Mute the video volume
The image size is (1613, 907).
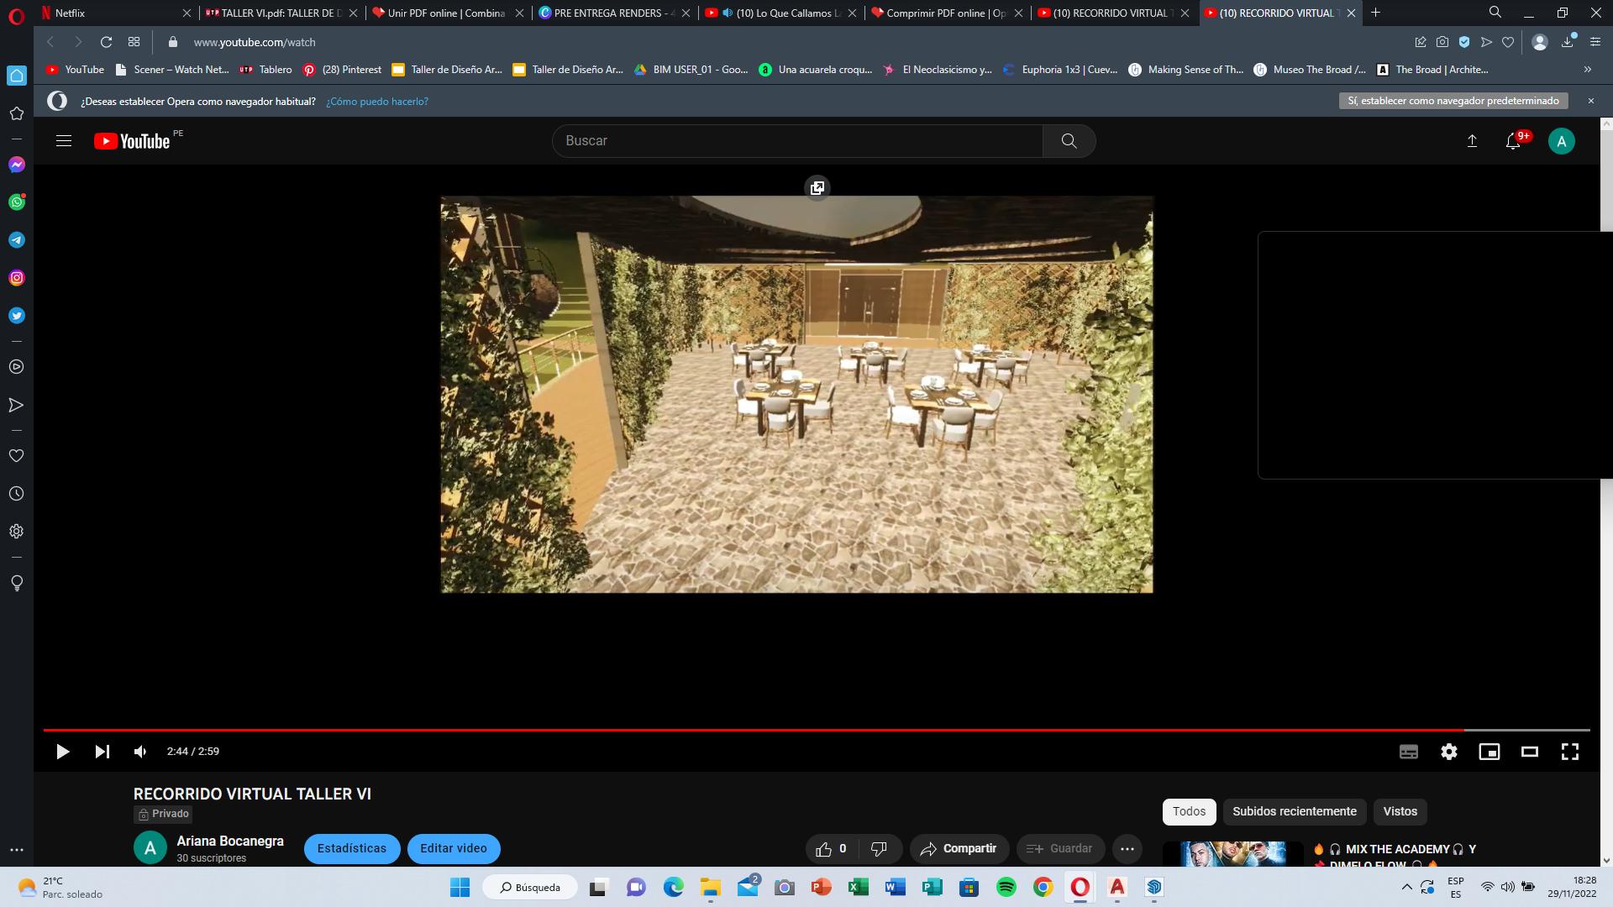coord(140,752)
